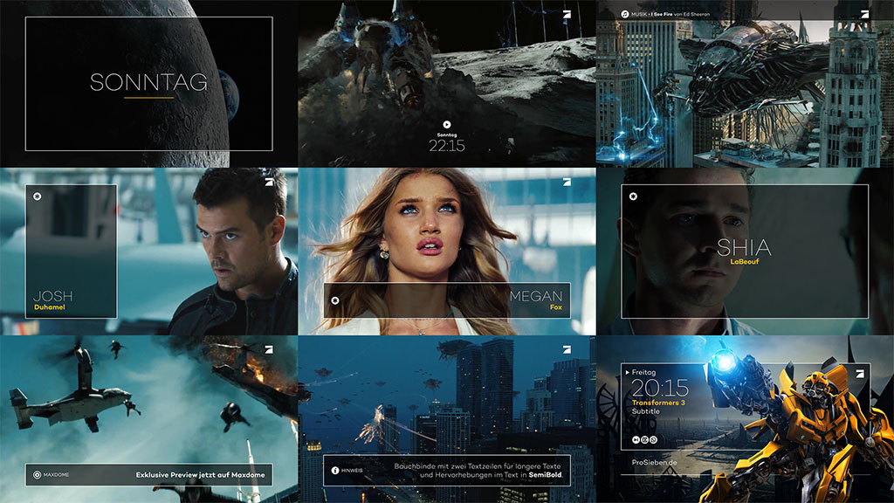894x503 pixels.
Task: Click the ProSieben logo in the I See Fire panel
Action: [x=865, y=15]
